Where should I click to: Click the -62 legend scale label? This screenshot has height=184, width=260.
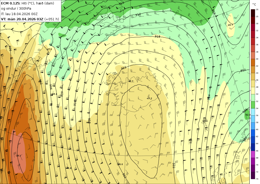coord(257,137)
